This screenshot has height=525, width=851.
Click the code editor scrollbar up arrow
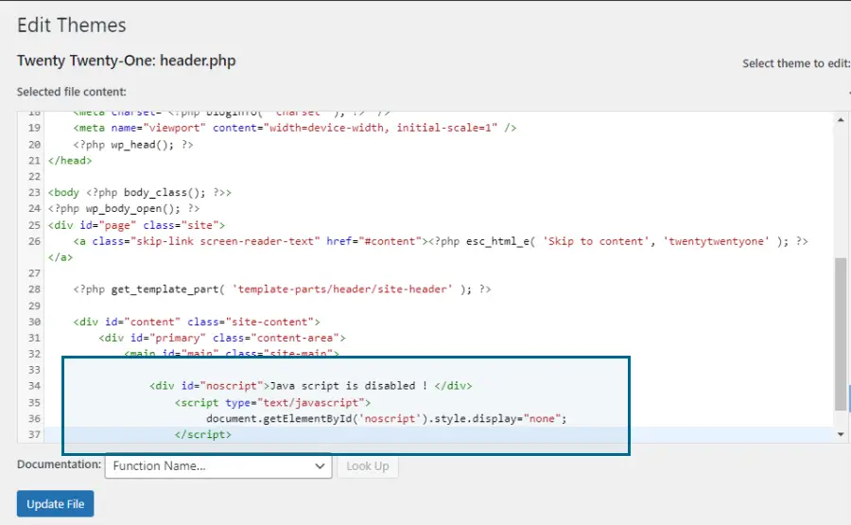click(841, 120)
